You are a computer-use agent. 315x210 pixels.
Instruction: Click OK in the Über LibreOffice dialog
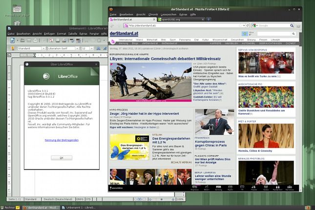(62, 158)
